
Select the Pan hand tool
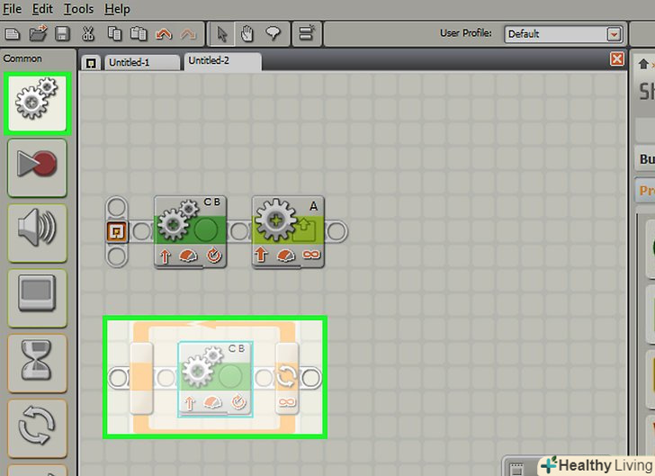tap(247, 34)
